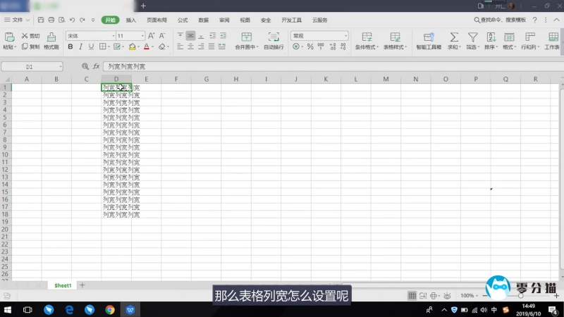
Task: Open the Formulas (公式) ribbon tab
Action: 183,20
